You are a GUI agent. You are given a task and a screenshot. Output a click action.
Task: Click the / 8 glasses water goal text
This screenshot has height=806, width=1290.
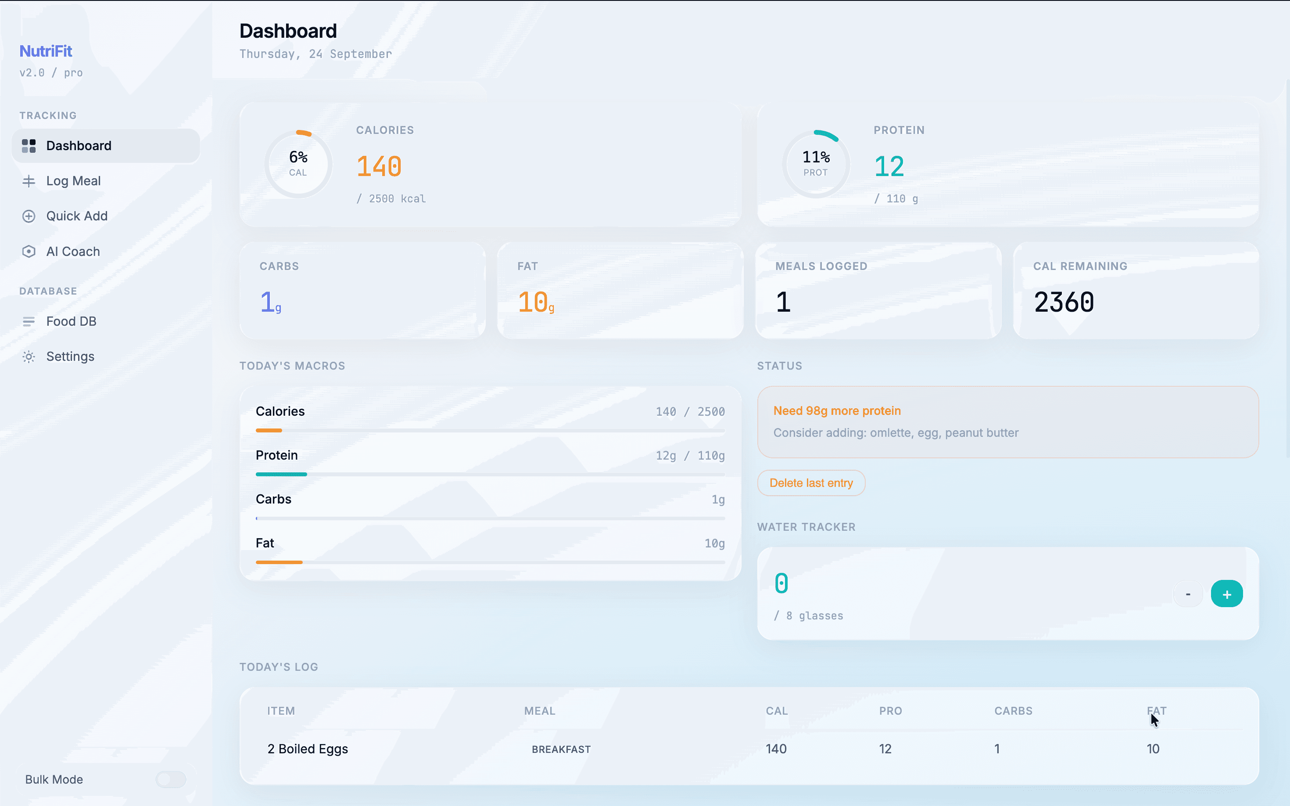tap(808, 615)
